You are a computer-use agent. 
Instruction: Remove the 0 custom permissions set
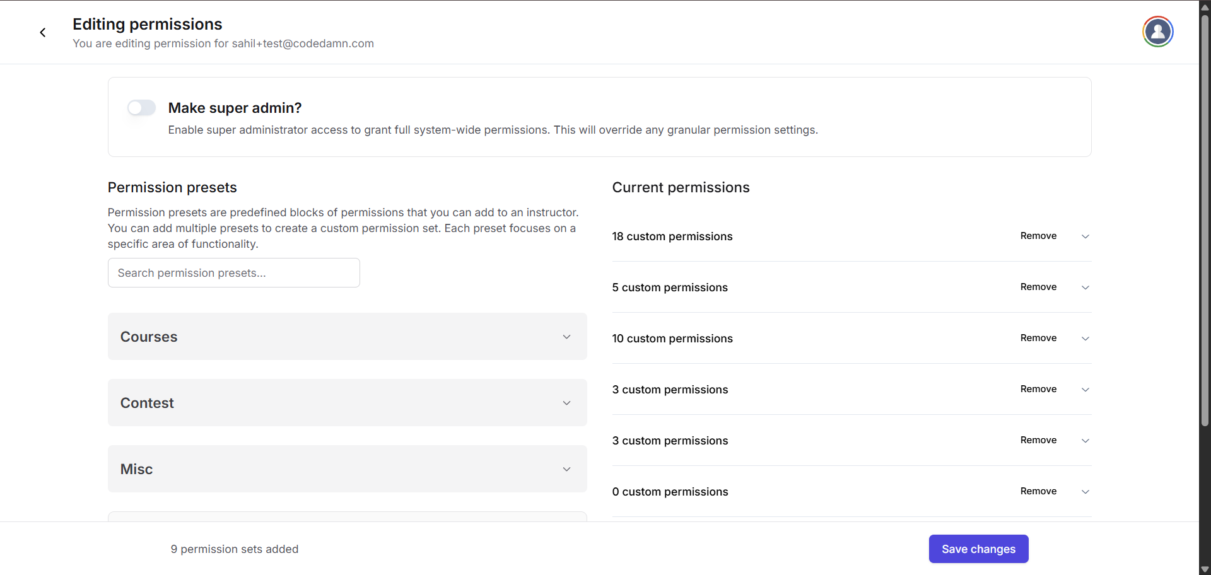pyautogui.click(x=1038, y=491)
